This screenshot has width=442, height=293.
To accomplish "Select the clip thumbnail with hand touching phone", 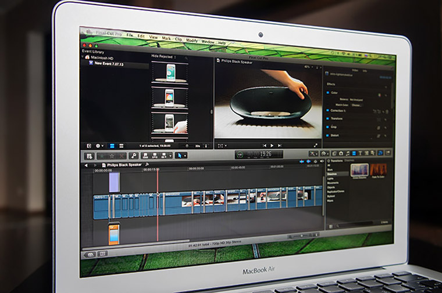I will 170,123.
